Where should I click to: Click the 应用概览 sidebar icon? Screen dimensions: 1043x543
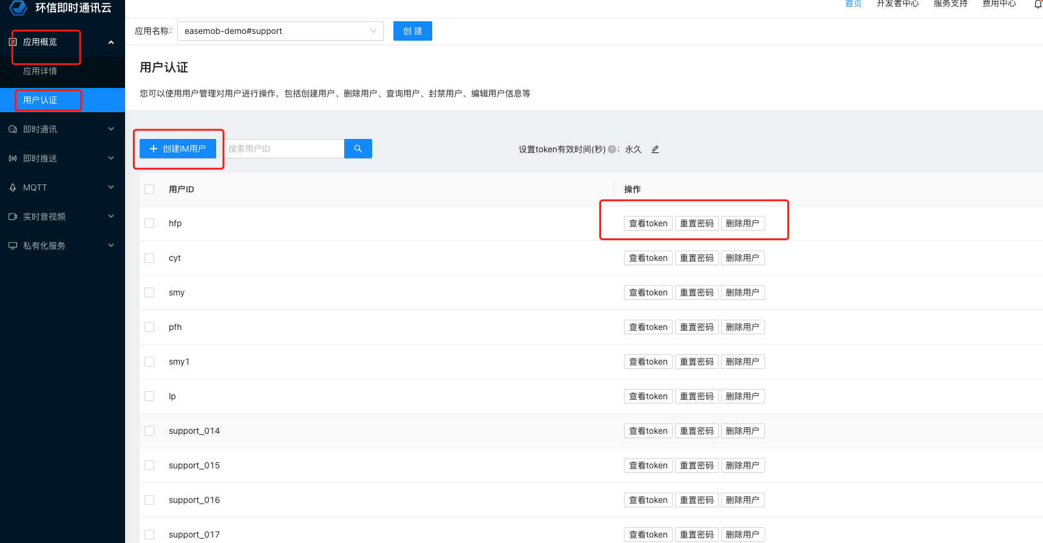(12, 42)
